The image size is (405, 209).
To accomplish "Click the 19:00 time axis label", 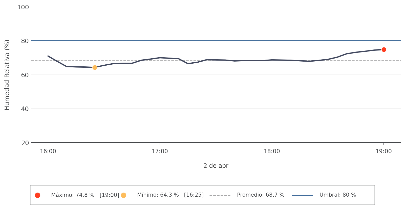I will 384,151.
